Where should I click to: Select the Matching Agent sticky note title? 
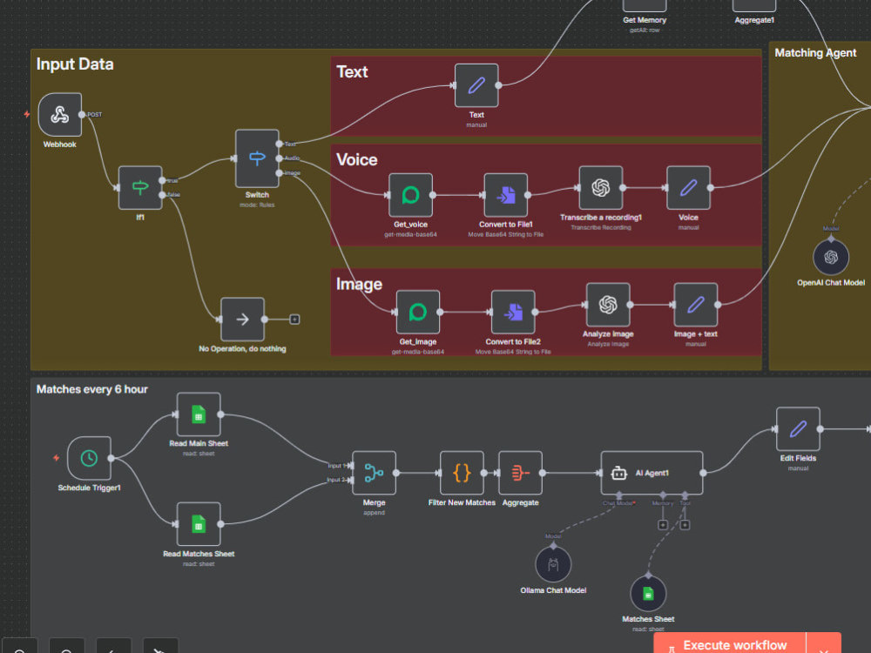pyautogui.click(x=815, y=53)
